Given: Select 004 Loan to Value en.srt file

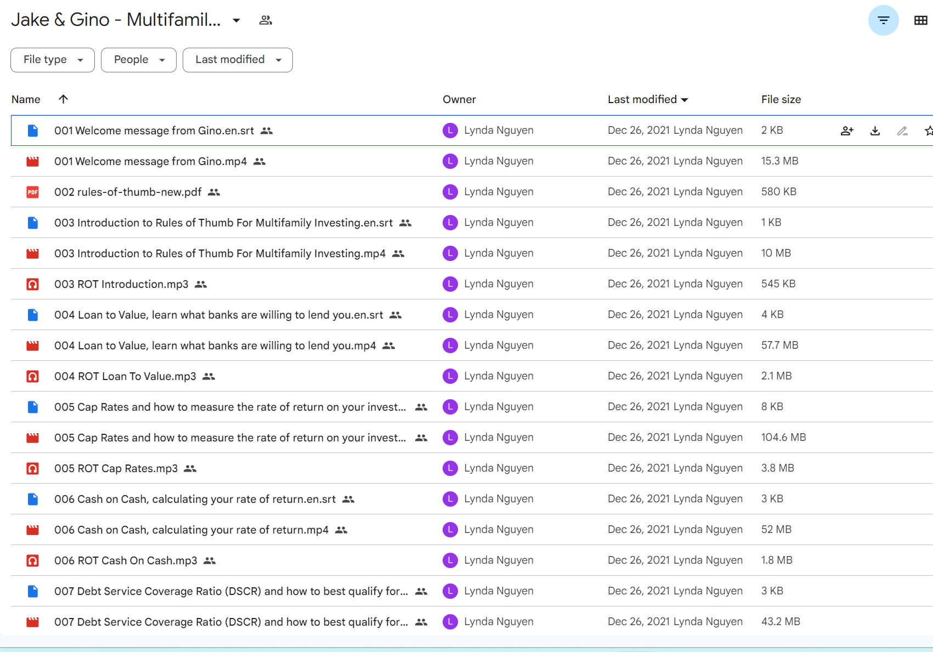Looking at the screenshot, I should [219, 315].
